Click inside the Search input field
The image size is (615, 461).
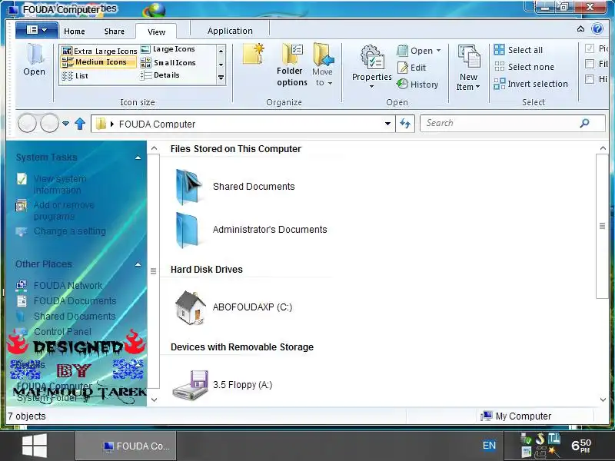pyautogui.click(x=500, y=123)
